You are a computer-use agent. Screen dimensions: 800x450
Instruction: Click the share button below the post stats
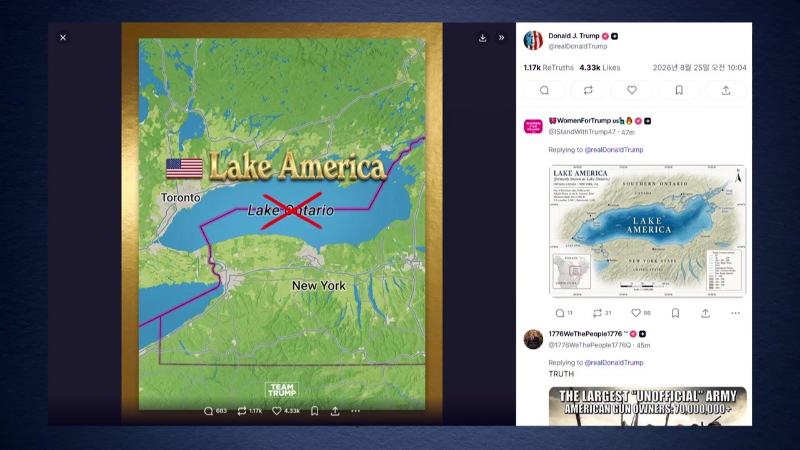(x=726, y=90)
